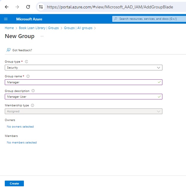
Task: Click the Got feedback? link
Action: click(x=22, y=50)
